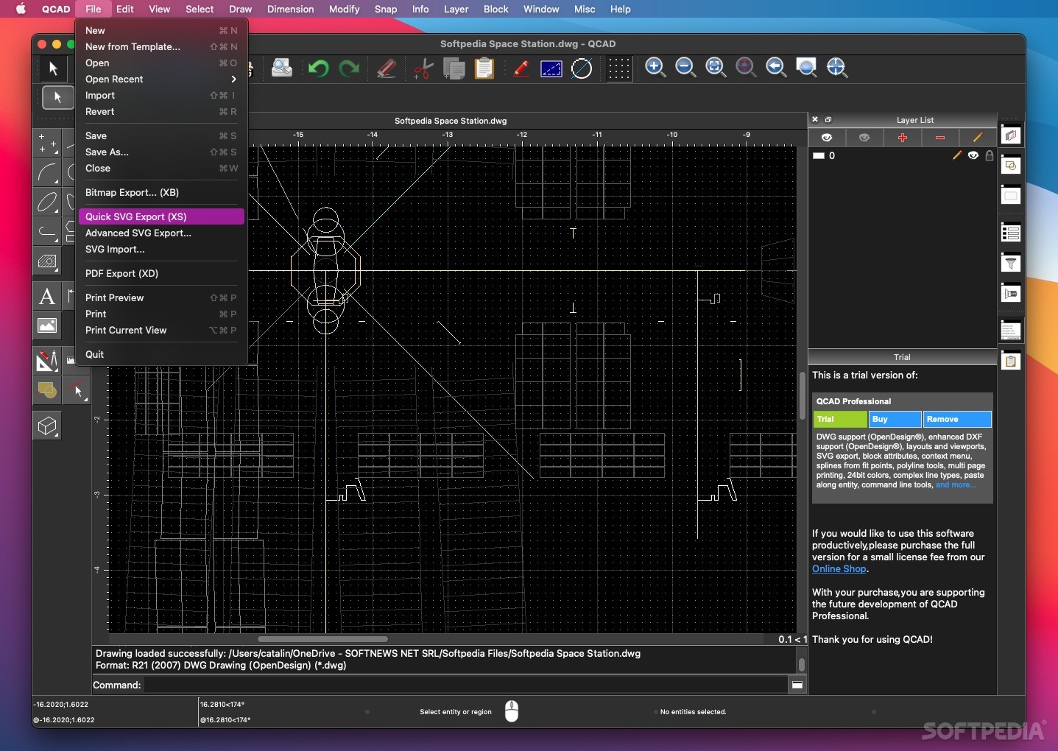Show all layers with the eye button
Image resolution: width=1058 pixels, height=751 pixels.
coord(827,138)
